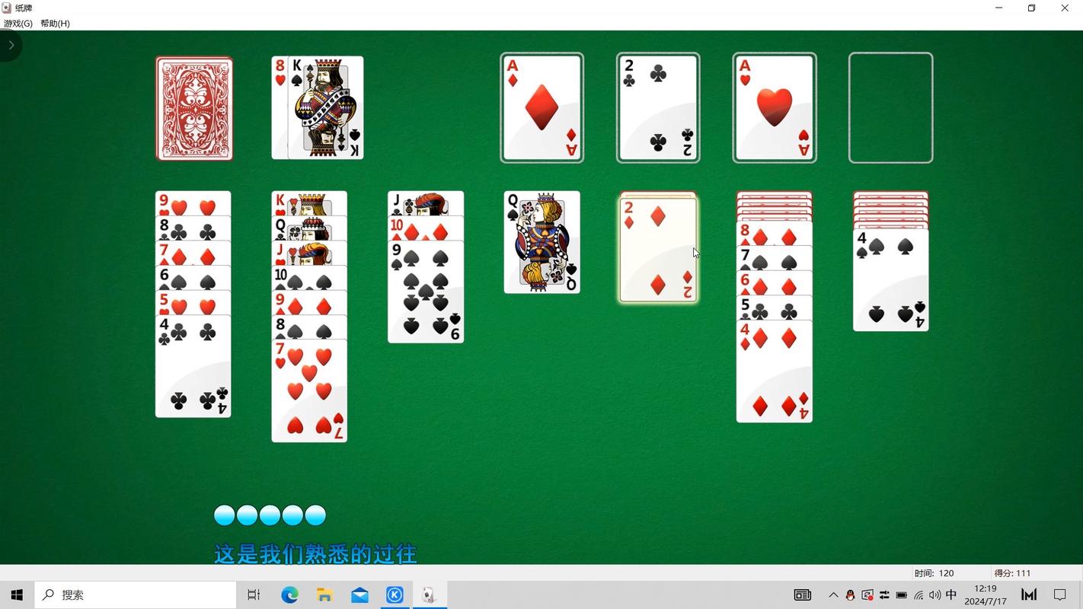Open the taskbar clock showing 12:19
Image resolution: width=1083 pixels, height=609 pixels.
click(986, 595)
